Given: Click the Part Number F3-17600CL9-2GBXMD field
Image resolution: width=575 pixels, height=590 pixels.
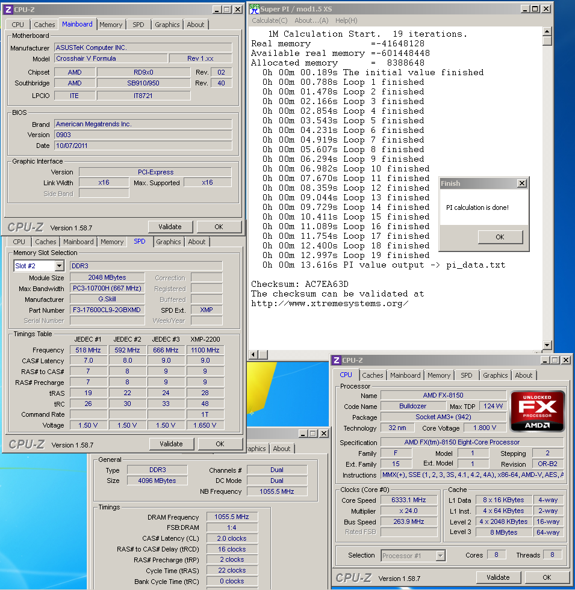Looking at the screenshot, I should pos(107,310).
